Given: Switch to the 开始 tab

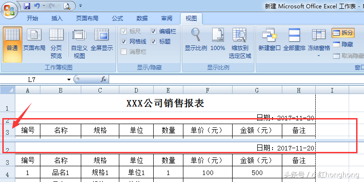Looking at the screenshot, I should pos(32,19).
